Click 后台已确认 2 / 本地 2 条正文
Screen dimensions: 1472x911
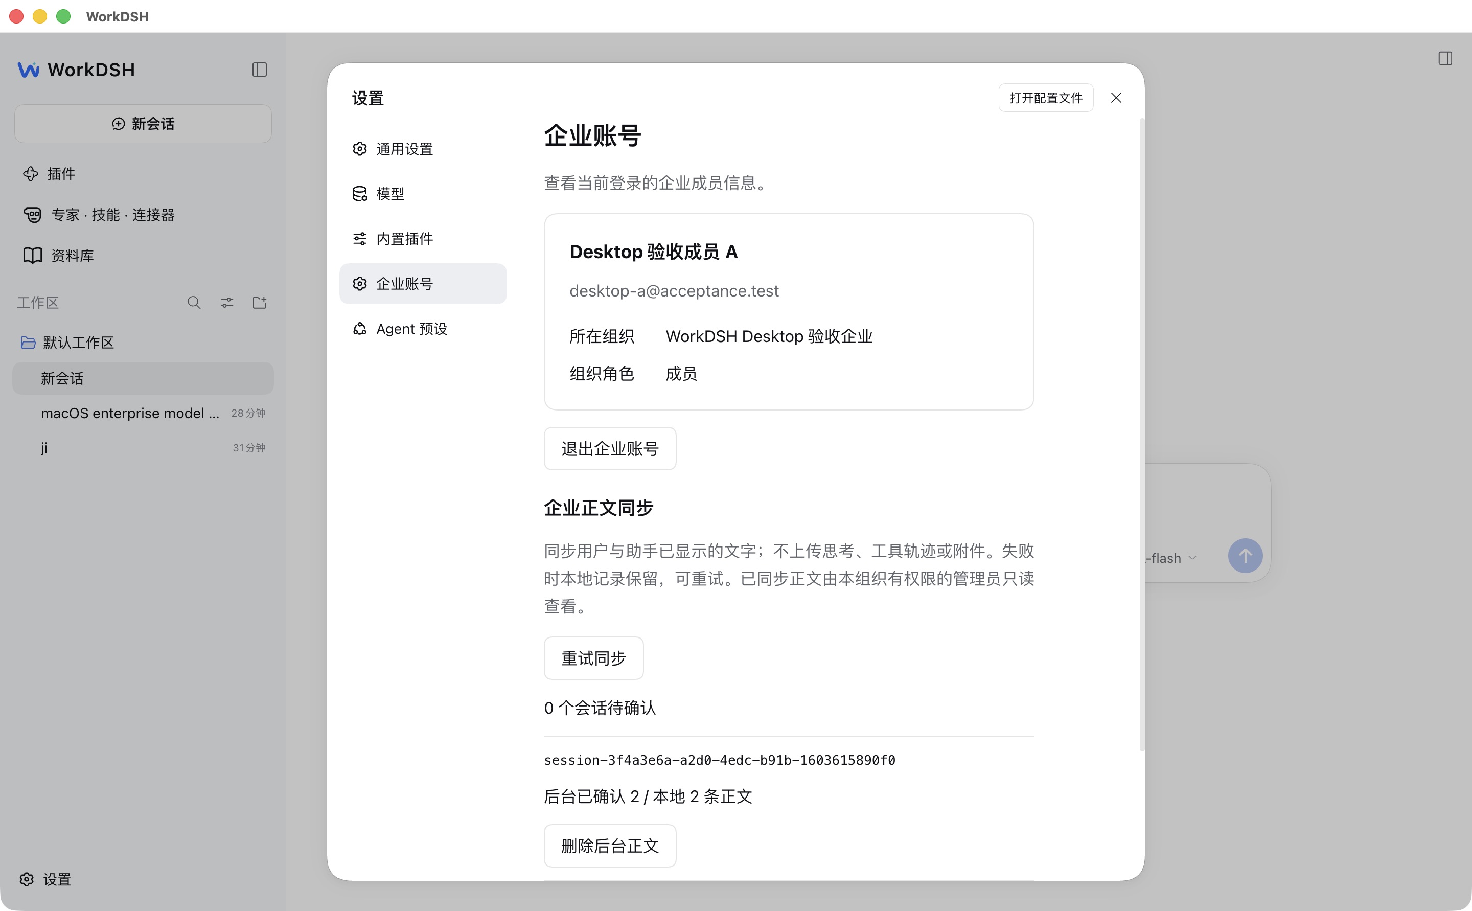[648, 796]
